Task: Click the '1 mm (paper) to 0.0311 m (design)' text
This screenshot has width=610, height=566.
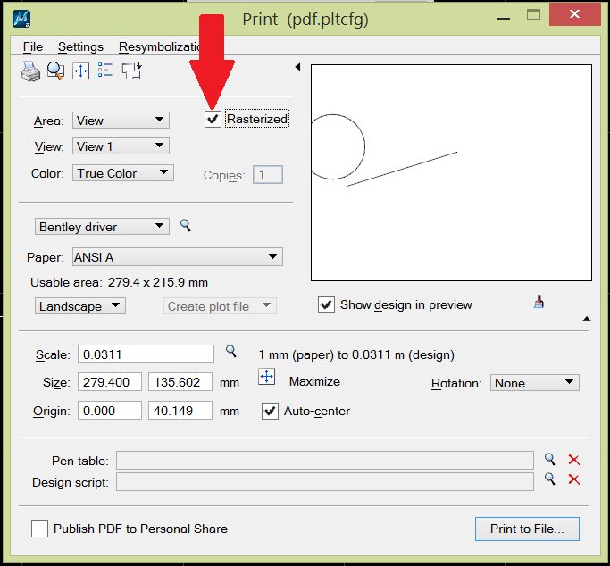Action: coord(356,355)
